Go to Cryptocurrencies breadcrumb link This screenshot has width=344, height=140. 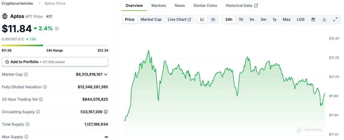tap(17, 3)
